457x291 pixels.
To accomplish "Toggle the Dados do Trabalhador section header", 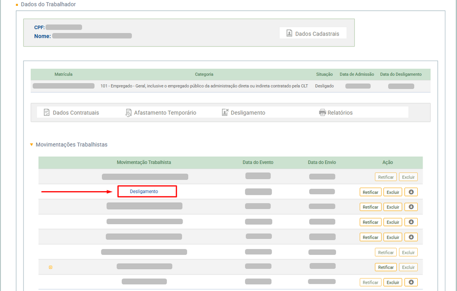I will click(17, 4).
